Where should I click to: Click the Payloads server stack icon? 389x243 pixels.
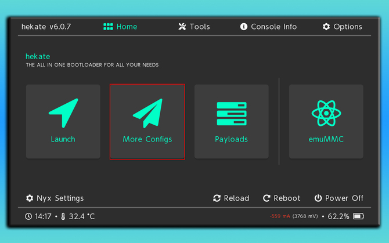(232, 114)
